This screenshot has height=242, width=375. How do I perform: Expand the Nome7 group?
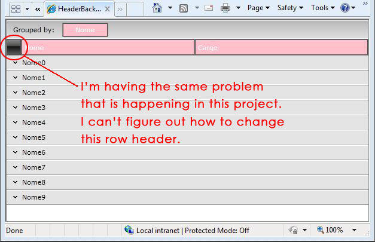[16, 167]
